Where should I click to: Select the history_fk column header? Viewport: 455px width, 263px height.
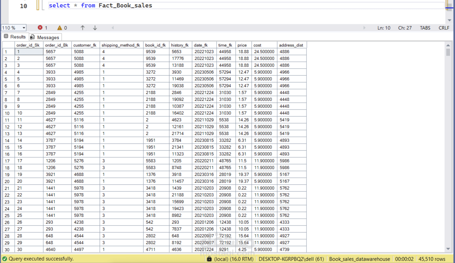coord(181,45)
